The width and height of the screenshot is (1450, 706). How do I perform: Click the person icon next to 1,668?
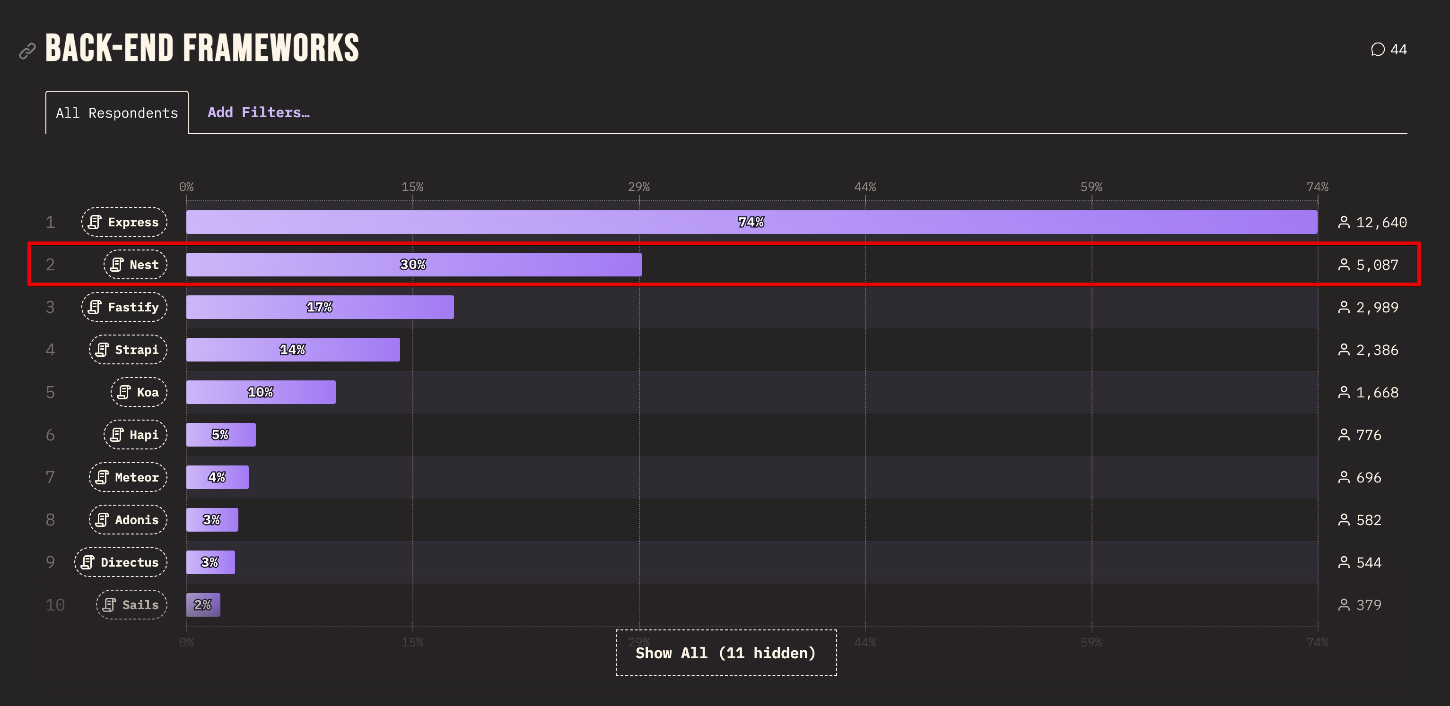click(x=1344, y=392)
